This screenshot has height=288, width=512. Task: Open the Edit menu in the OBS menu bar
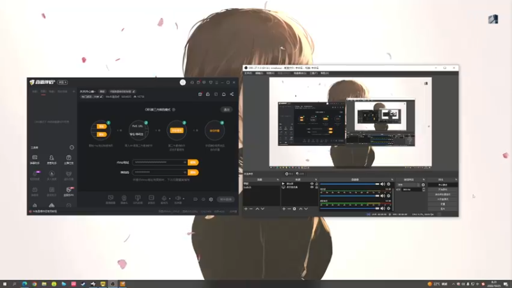pos(259,73)
